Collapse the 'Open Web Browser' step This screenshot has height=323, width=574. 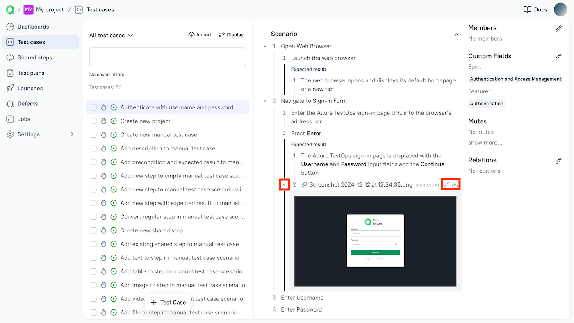coord(264,46)
